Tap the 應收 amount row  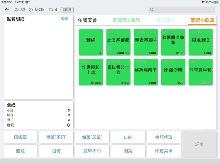pyautogui.click(x=38, y=125)
